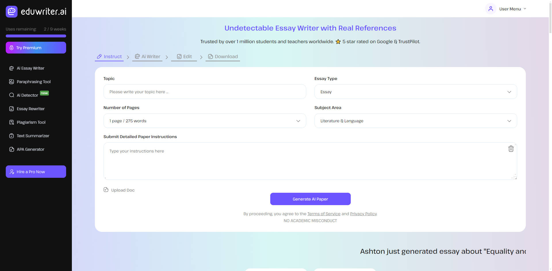Open the APA Generator
The image size is (552, 271).
point(30,149)
